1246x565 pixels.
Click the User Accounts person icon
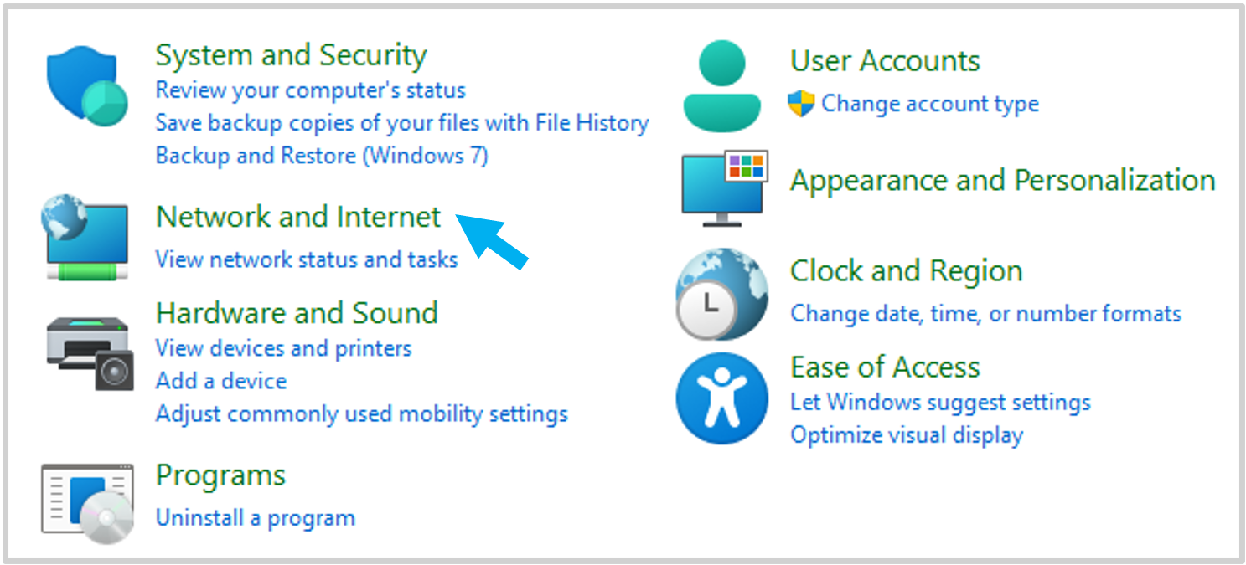pos(721,86)
